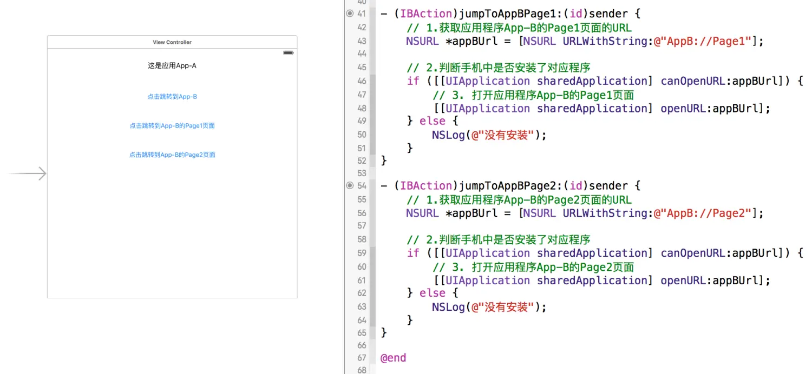
Task: Click line number 43 in the gutter
Action: (x=362, y=41)
